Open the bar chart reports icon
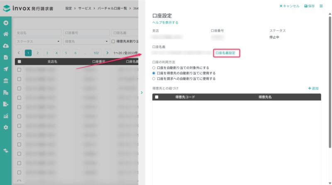332x185 pixels. (6, 116)
